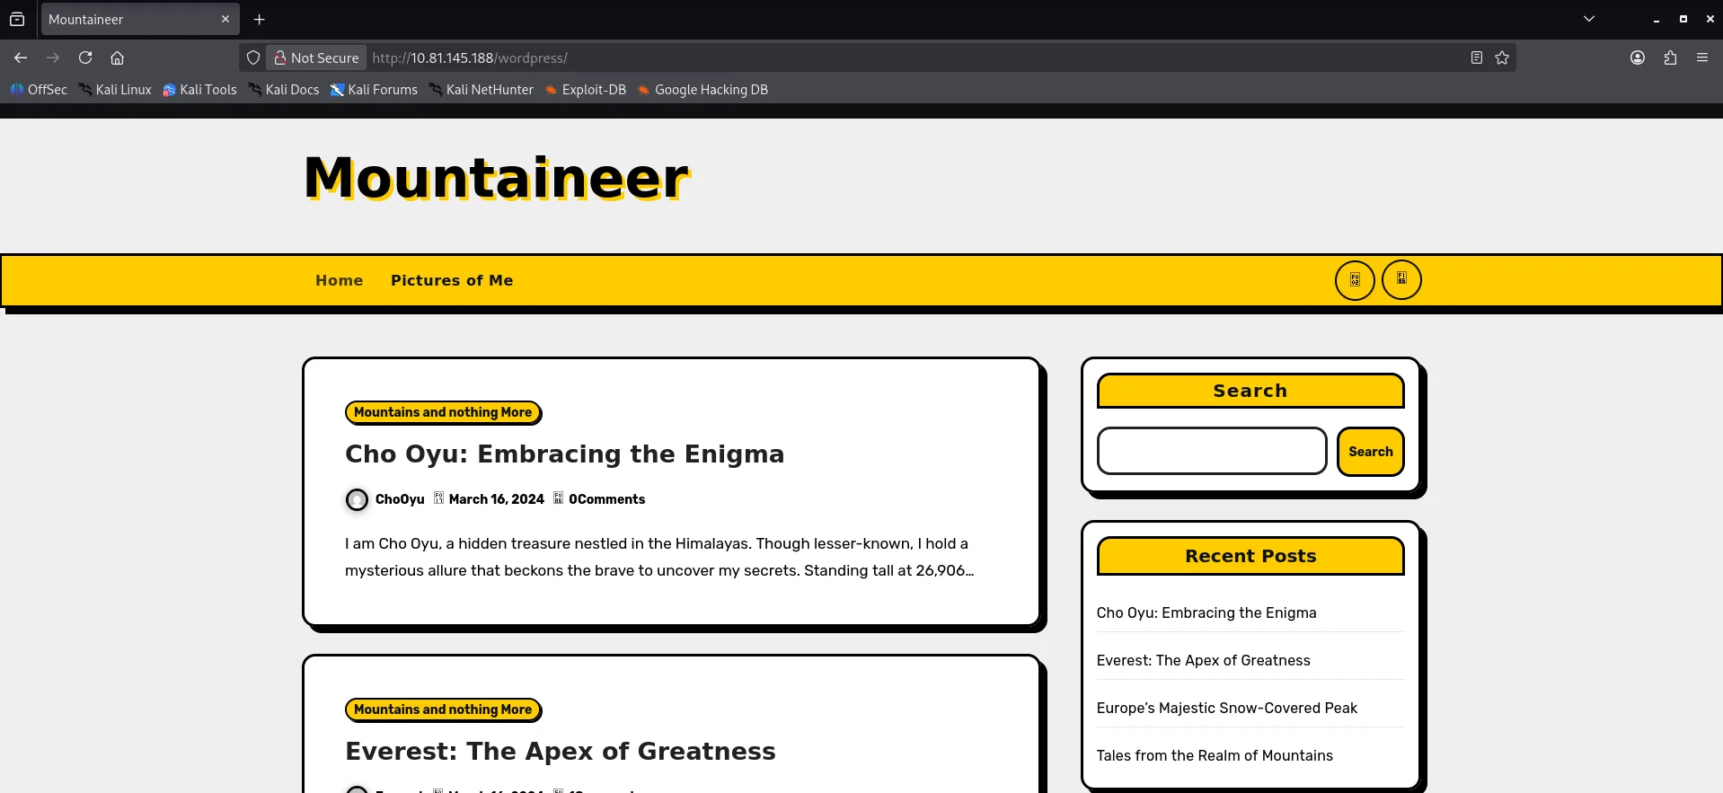This screenshot has height=793, width=1723.
Task: Open a new browser tab
Action: tap(260, 19)
